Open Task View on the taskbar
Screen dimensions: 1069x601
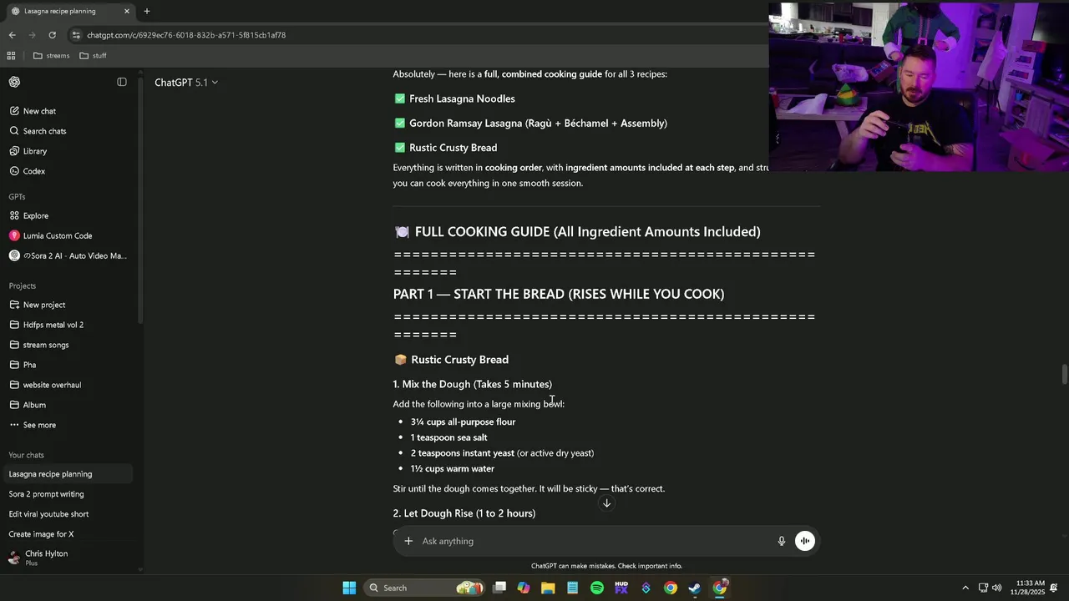(x=499, y=588)
